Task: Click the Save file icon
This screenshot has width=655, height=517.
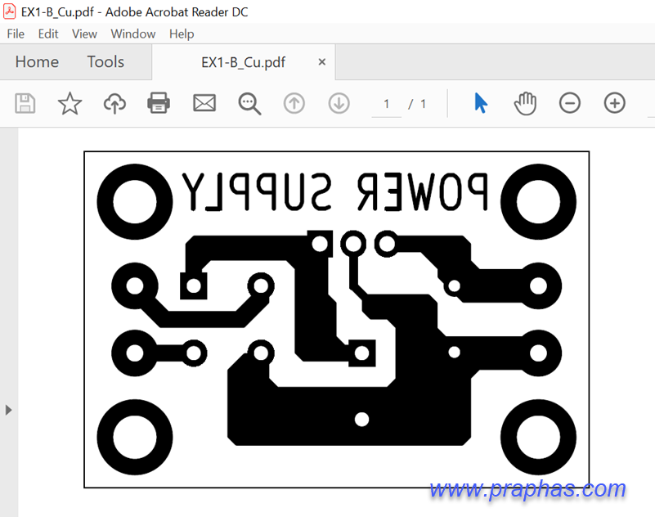Action: click(x=25, y=103)
